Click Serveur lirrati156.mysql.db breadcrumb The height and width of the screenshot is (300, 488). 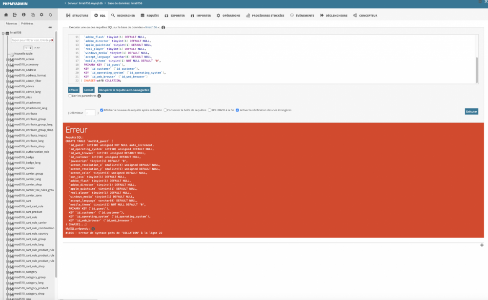[x=85, y=3]
